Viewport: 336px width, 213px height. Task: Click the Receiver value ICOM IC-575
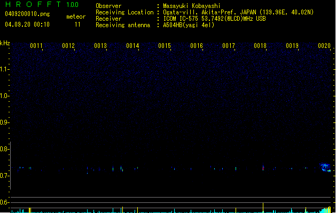(x=181, y=19)
